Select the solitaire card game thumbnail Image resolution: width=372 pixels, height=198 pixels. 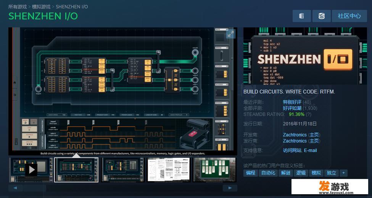215,169
